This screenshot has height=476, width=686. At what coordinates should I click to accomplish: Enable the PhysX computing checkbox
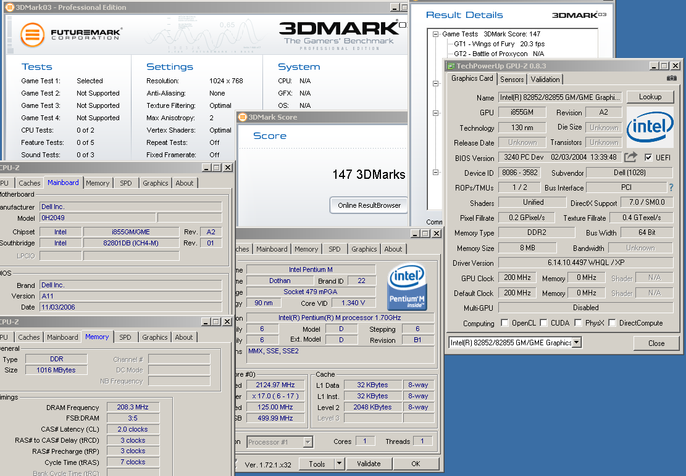578,322
